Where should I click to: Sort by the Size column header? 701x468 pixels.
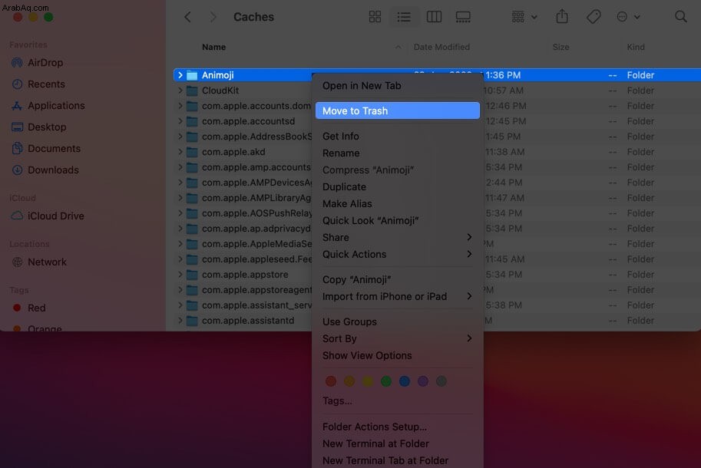coord(560,47)
